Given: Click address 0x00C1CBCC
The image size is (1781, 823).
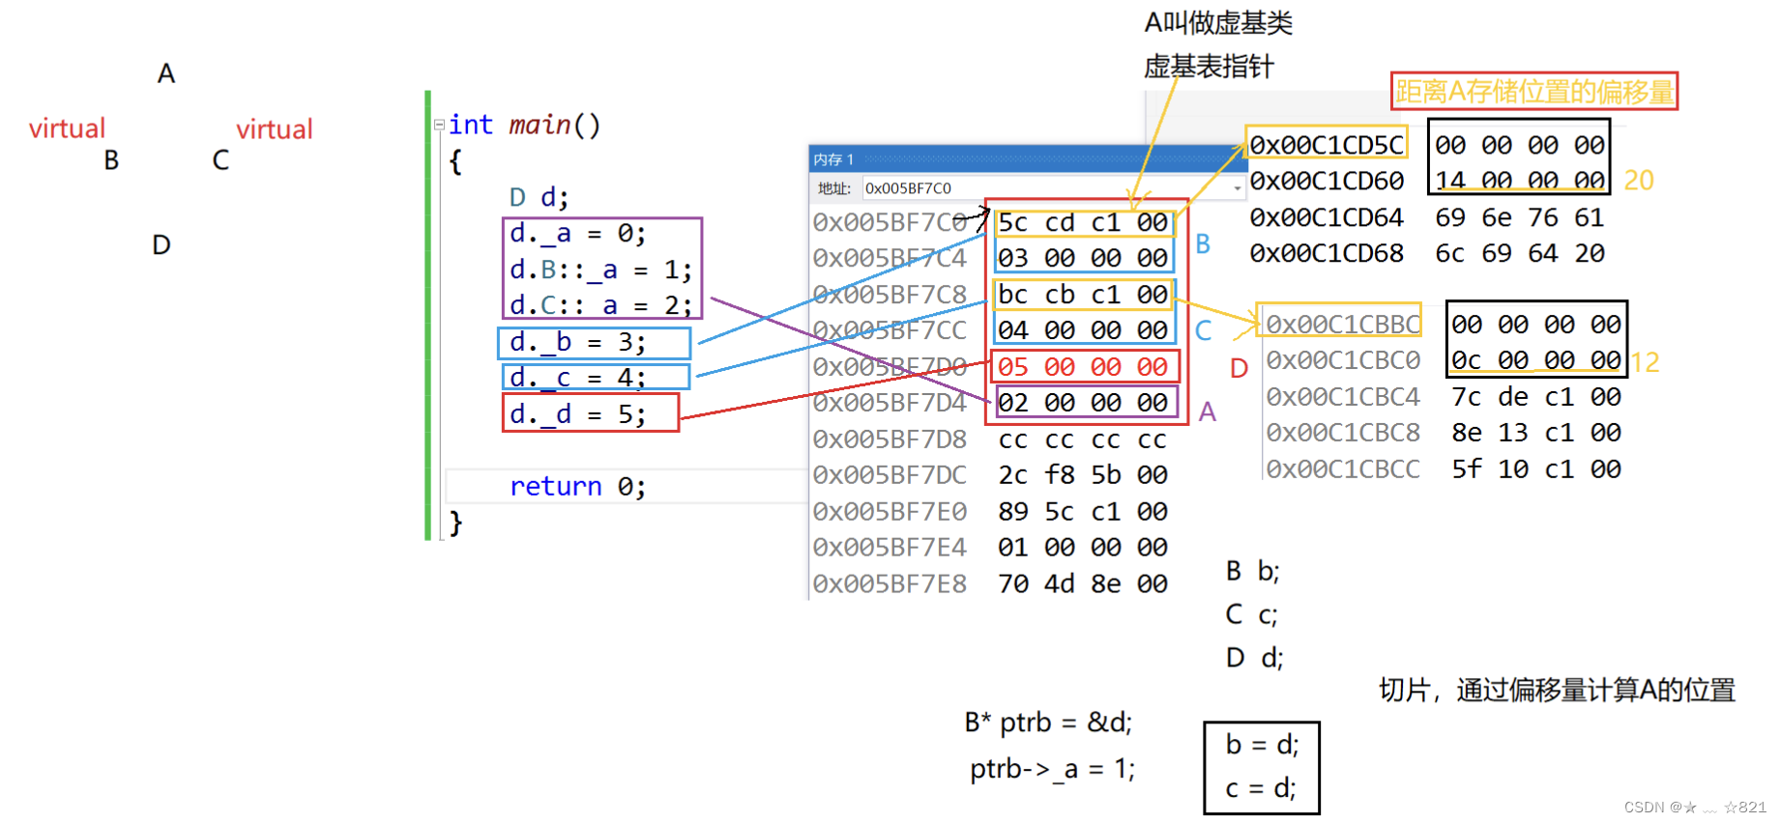Looking at the screenshot, I should tap(1343, 469).
